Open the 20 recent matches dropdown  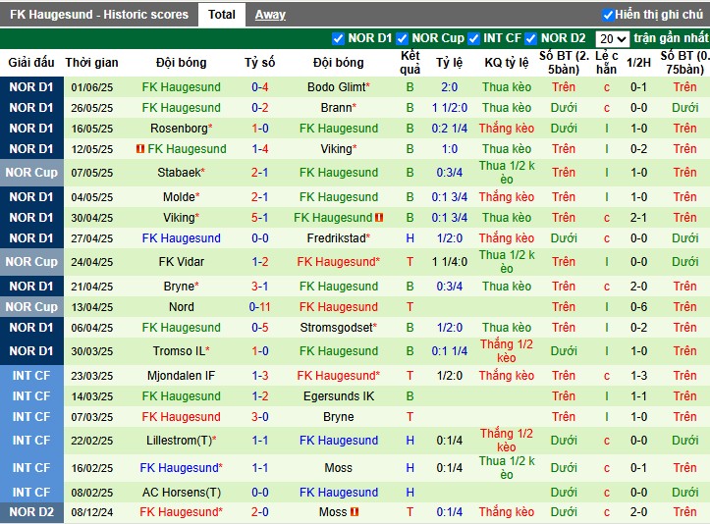(x=612, y=39)
